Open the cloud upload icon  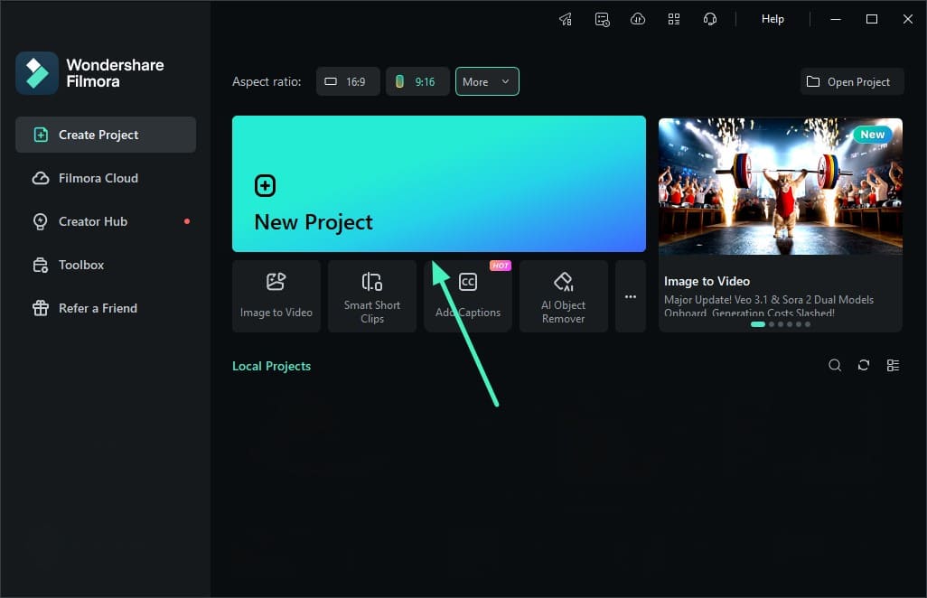click(x=638, y=18)
